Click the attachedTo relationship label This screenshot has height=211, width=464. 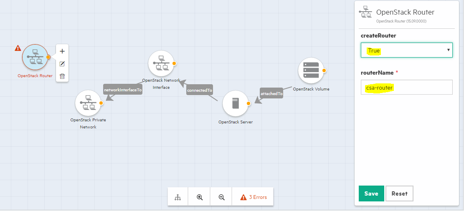271,93
